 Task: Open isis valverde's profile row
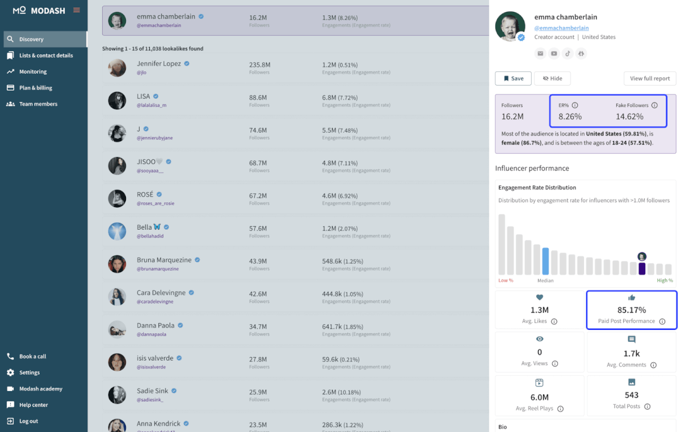[295, 362]
